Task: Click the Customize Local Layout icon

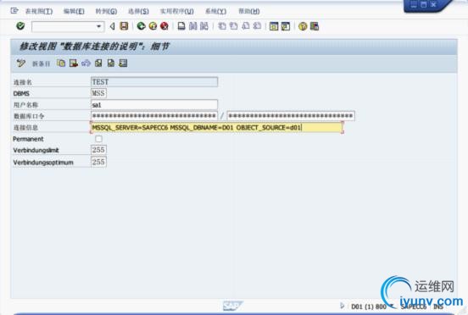Action: [315, 26]
